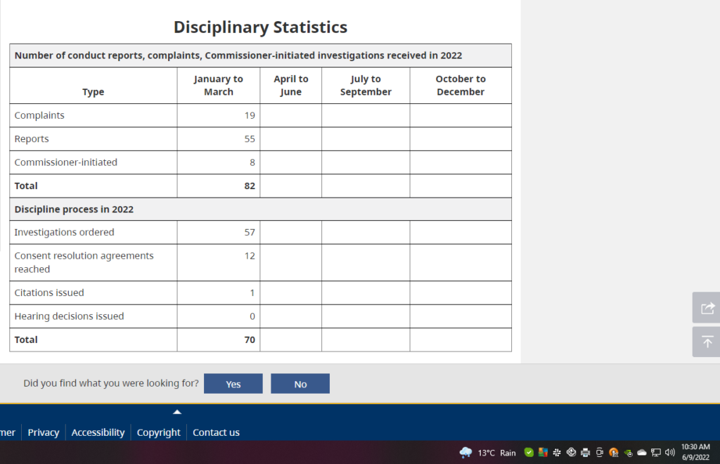
Task: Click the Hearing decisions issued row label
Action: tap(69, 316)
